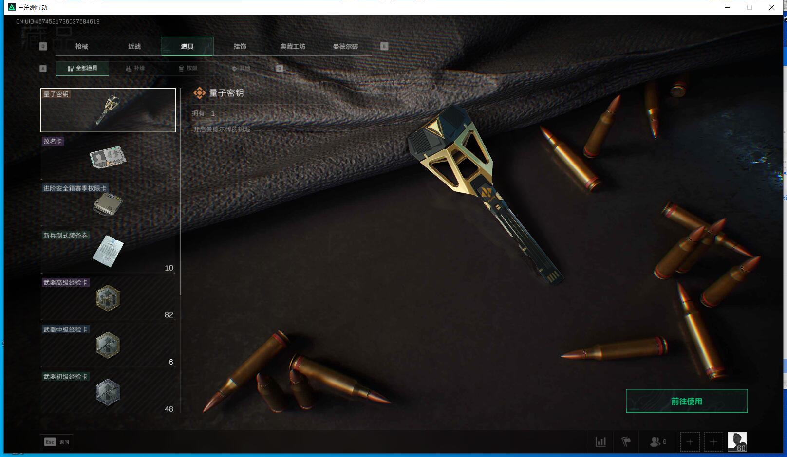Viewport: 787px width, 457px height.
Task: Click the 开启曼德尔砖的钥匙 description
Action: 222,129
